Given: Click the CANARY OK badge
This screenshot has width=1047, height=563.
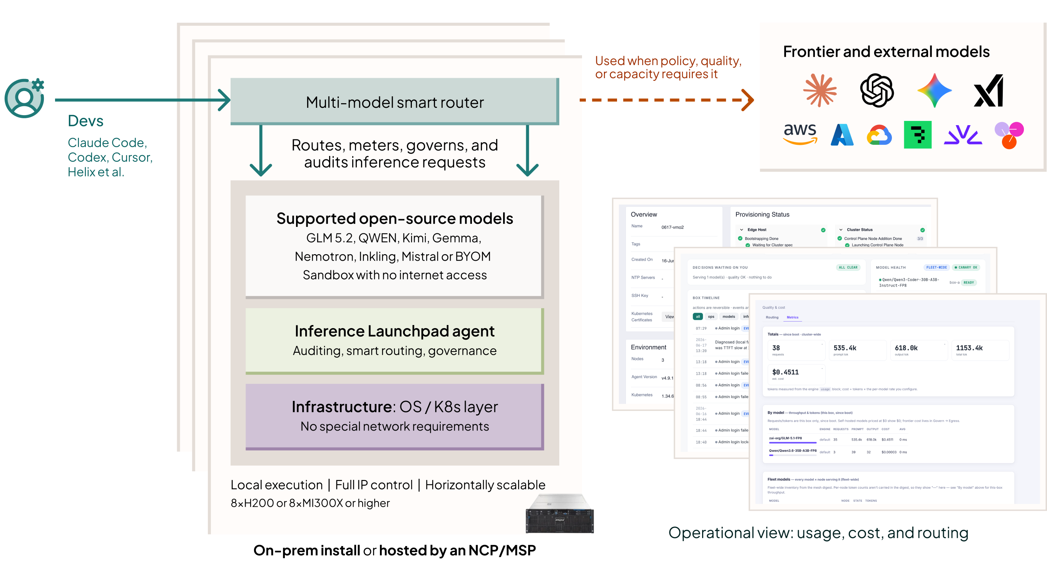Looking at the screenshot, I should pyautogui.click(x=966, y=268).
